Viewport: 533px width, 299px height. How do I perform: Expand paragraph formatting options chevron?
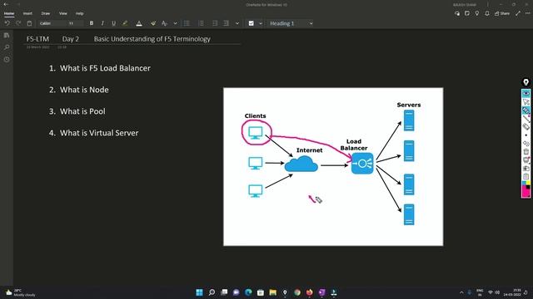(237, 23)
